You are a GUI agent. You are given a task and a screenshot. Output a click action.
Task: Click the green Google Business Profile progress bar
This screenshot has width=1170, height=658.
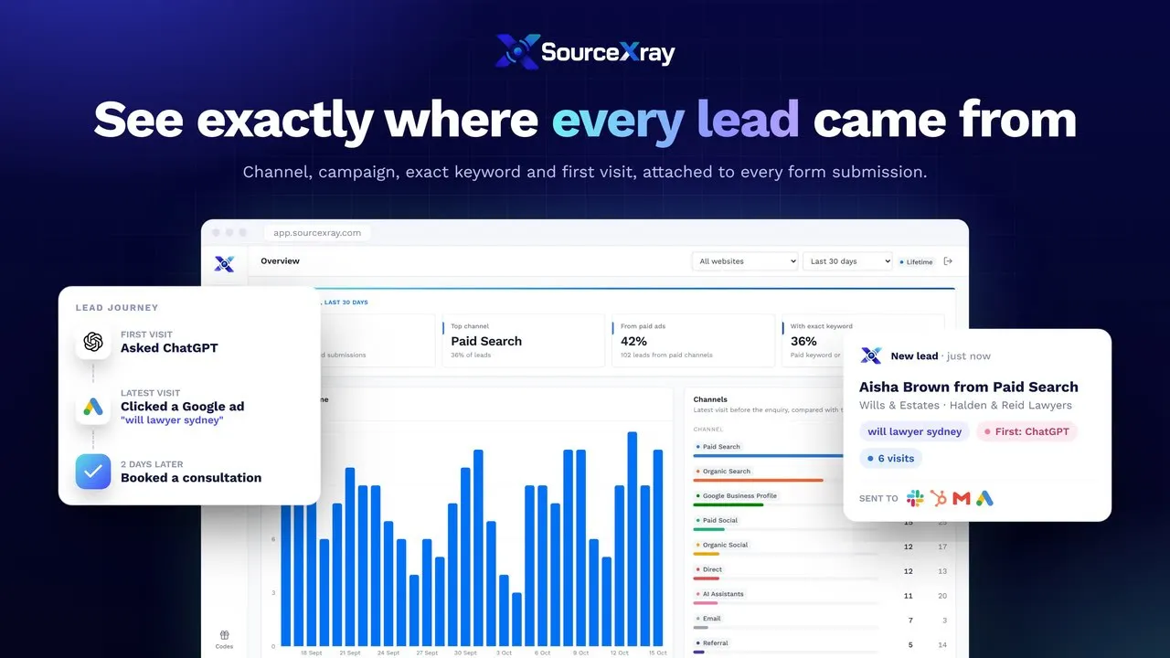tap(729, 504)
